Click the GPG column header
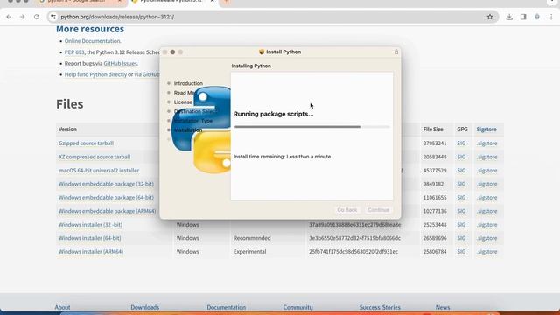The height and width of the screenshot is (315, 560). click(462, 129)
